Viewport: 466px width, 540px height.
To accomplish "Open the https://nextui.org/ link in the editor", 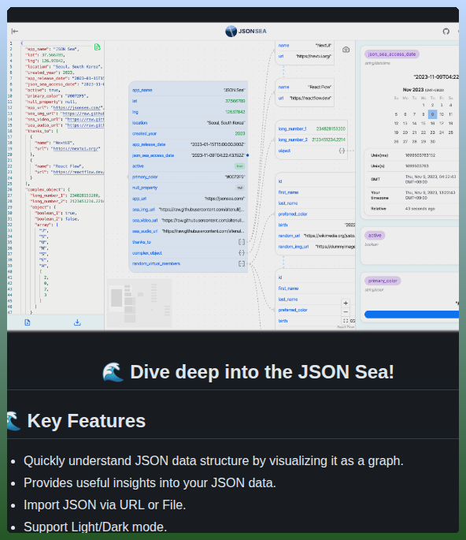I will pyautogui.click(x=76, y=149).
